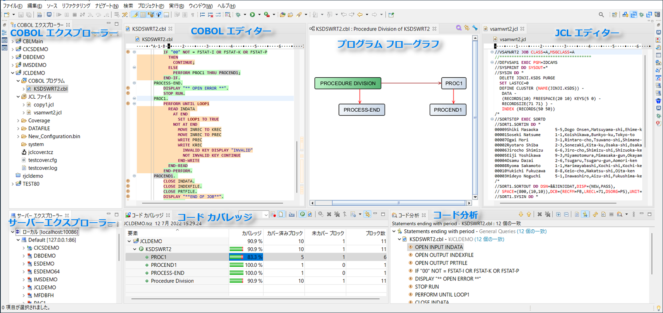Collapse the JCLDEMO project in COBOL Explorer
This screenshot has width=663, height=313.
tap(13, 73)
